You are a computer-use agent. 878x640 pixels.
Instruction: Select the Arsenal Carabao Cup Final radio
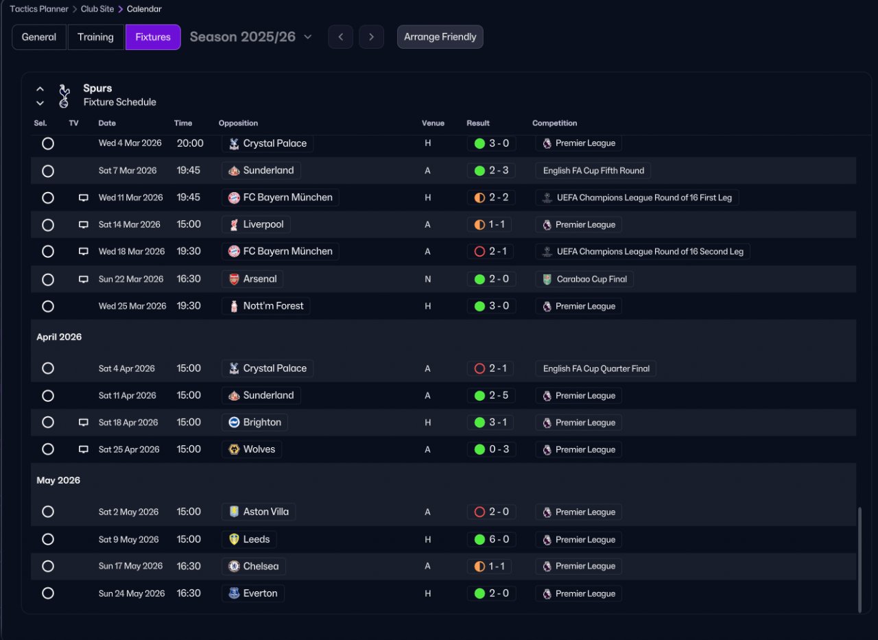(48, 279)
